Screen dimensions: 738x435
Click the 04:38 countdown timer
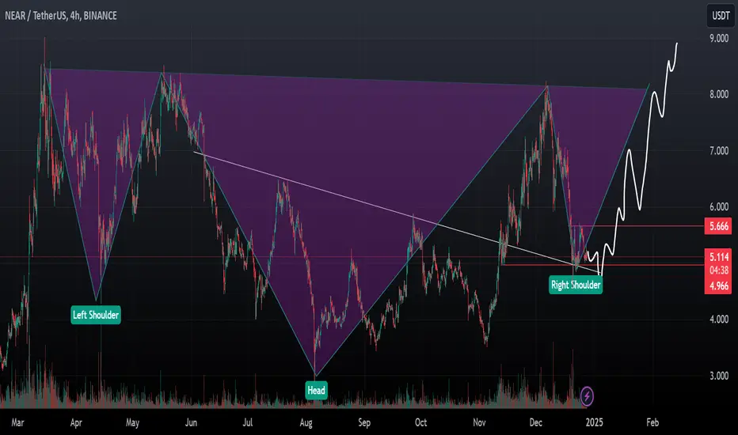(x=718, y=270)
